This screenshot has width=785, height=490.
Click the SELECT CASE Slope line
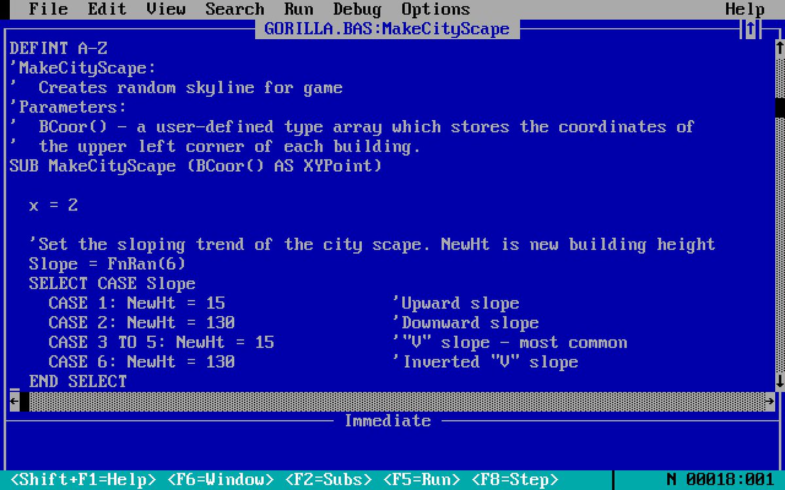tap(113, 284)
